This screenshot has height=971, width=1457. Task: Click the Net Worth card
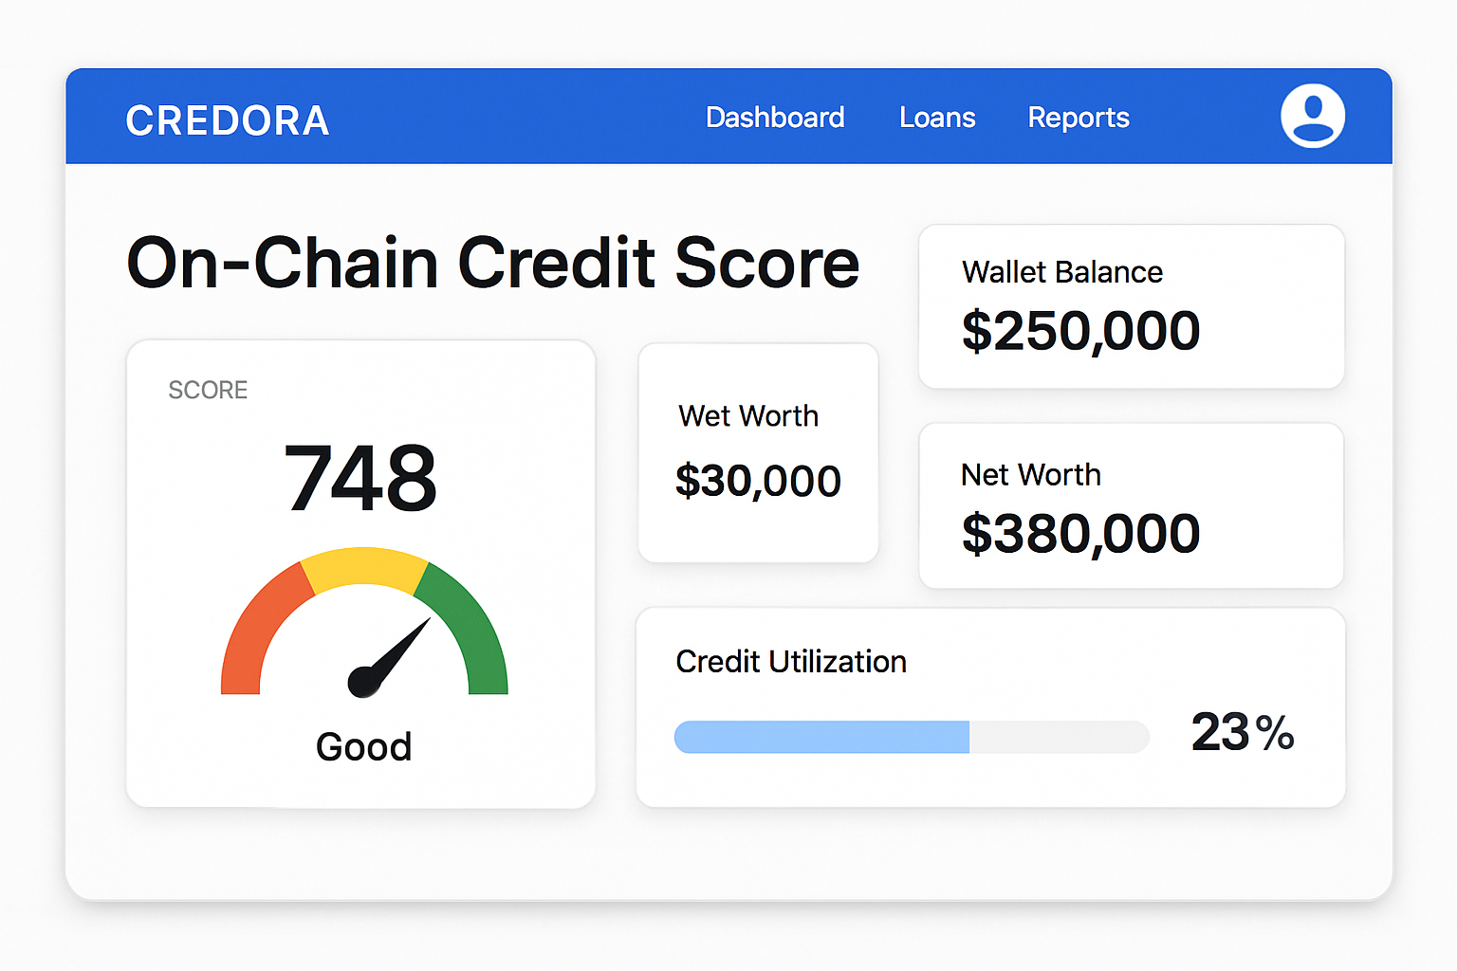click(1131, 505)
